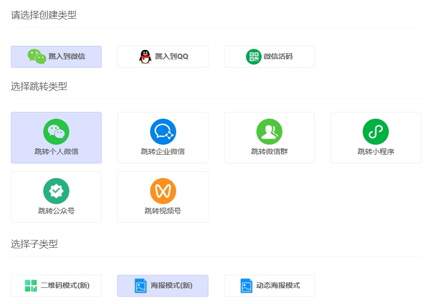This screenshot has width=431, height=304.
Task: Click the dynamic poster blue image icon
Action: click(247, 286)
